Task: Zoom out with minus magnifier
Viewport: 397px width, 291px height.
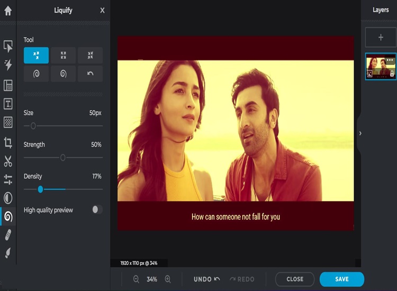Action: point(136,279)
